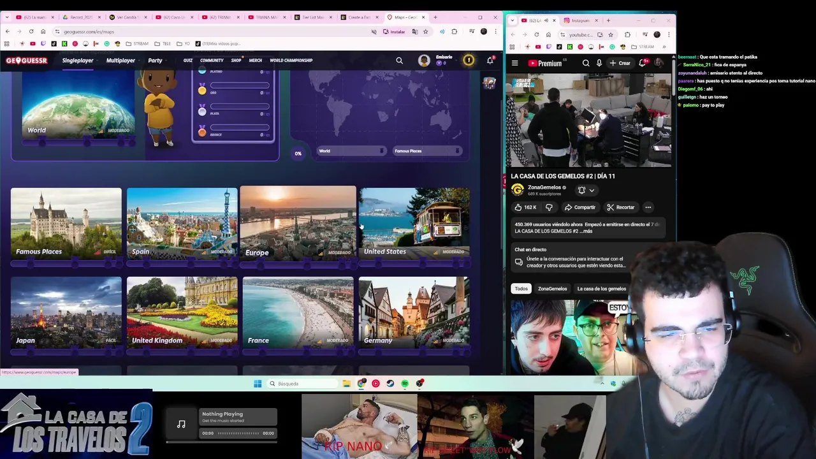
Task: Reload the GeoGuessr page
Action: coord(31,31)
